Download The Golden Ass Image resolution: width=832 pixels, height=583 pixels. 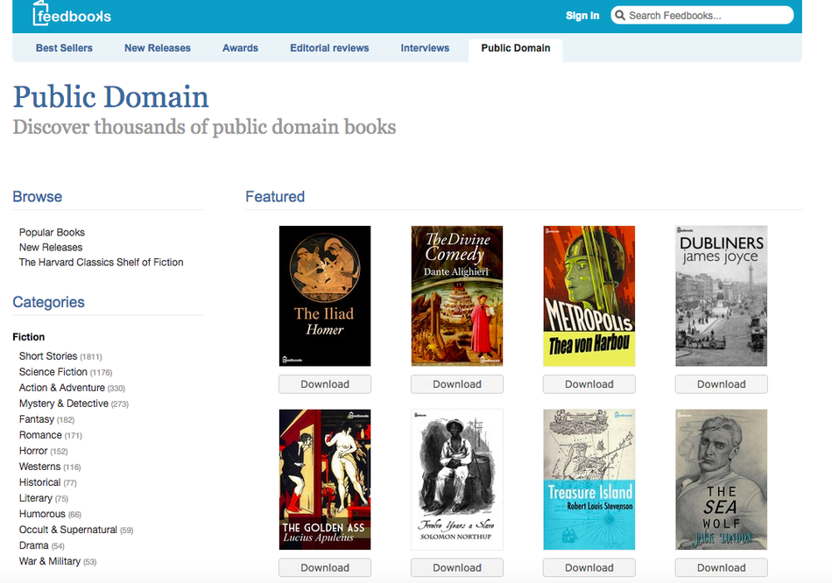point(325,567)
